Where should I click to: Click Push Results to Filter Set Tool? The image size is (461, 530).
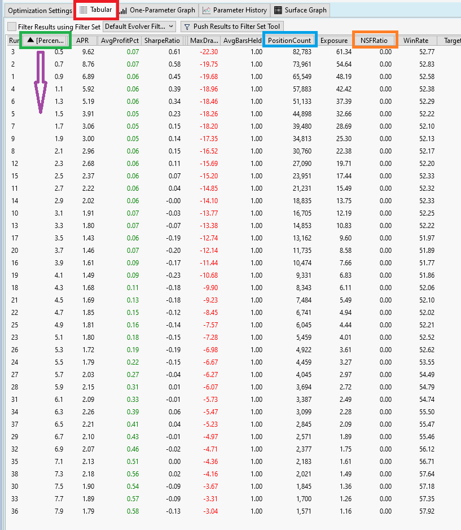[232, 27]
